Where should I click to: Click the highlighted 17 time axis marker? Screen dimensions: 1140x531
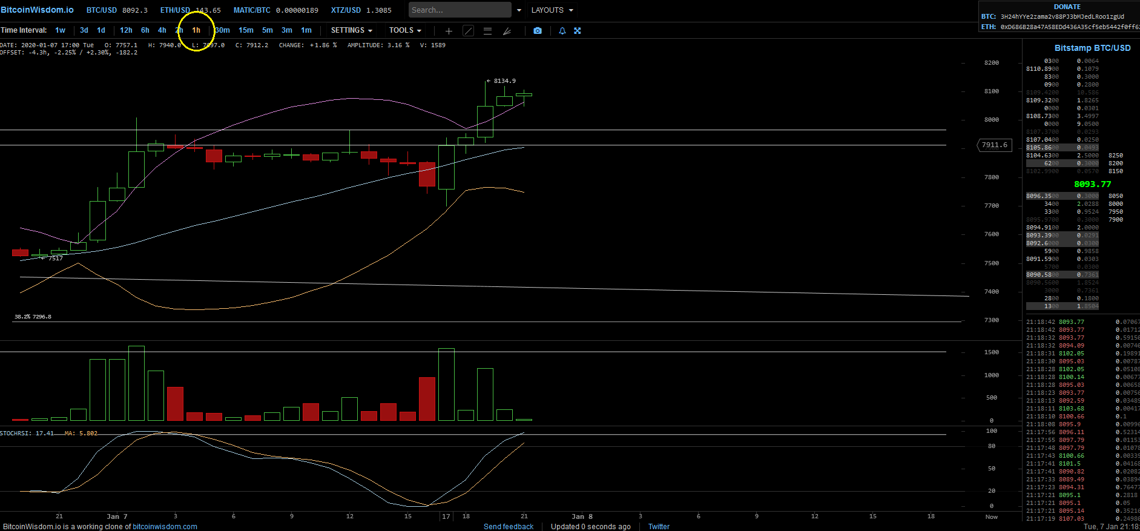tap(446, 516)
